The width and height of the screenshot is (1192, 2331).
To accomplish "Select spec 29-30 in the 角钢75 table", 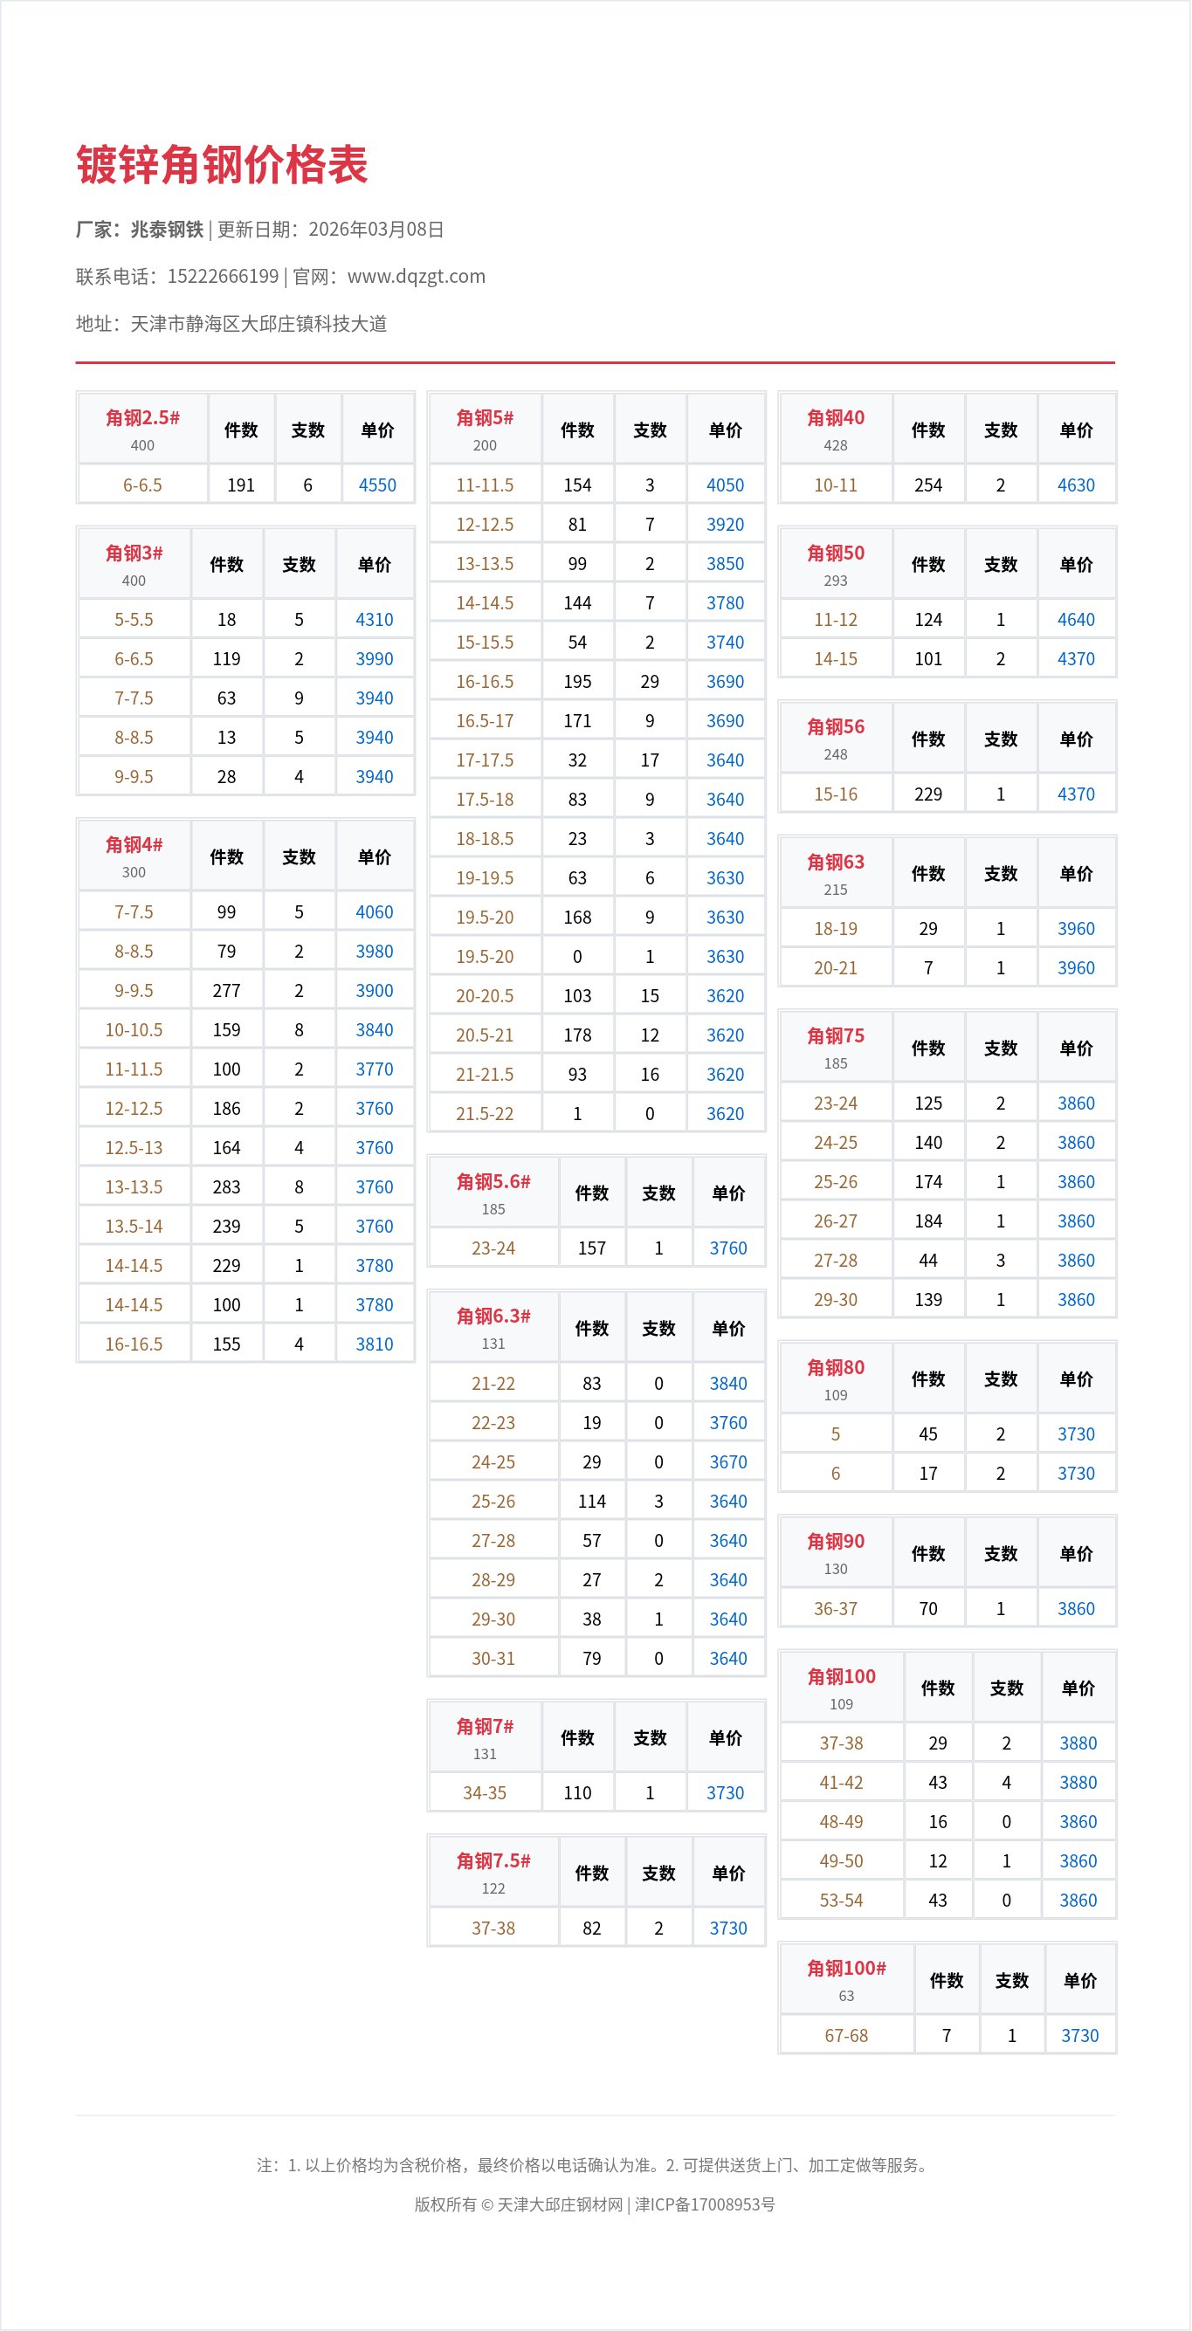I will tap(837, 1300).
